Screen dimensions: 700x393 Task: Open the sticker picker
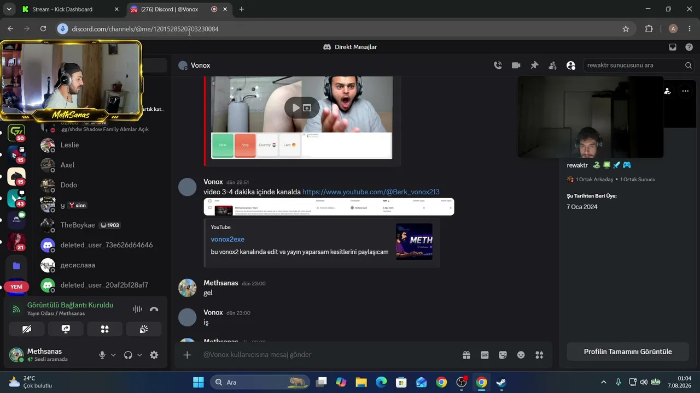pos(503,355)
